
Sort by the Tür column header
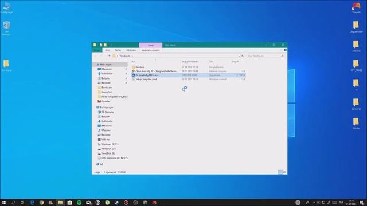coord(211,62)
